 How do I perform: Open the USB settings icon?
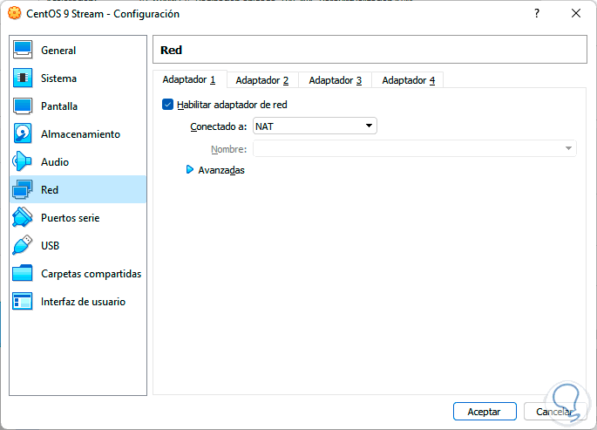(x=23, y=246)
